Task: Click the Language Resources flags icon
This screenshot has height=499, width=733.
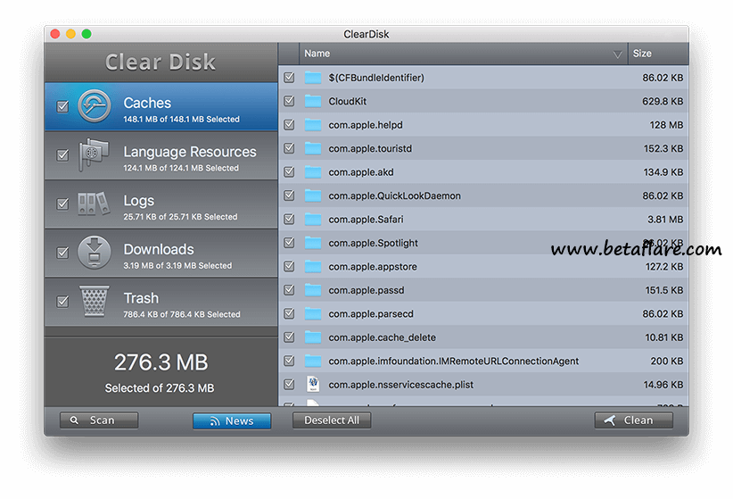Action: [x=95, y=155]
